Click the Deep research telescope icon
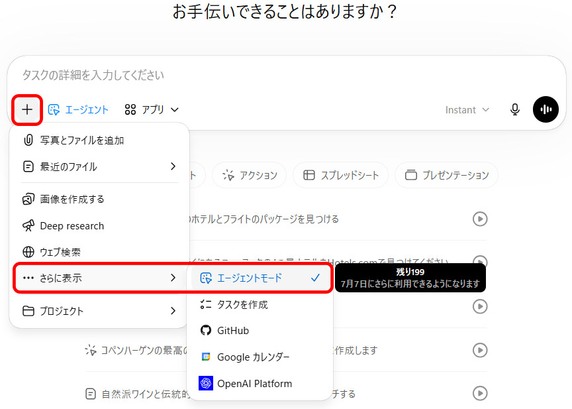This screenshot has height=409, width=572. [28, 226]
